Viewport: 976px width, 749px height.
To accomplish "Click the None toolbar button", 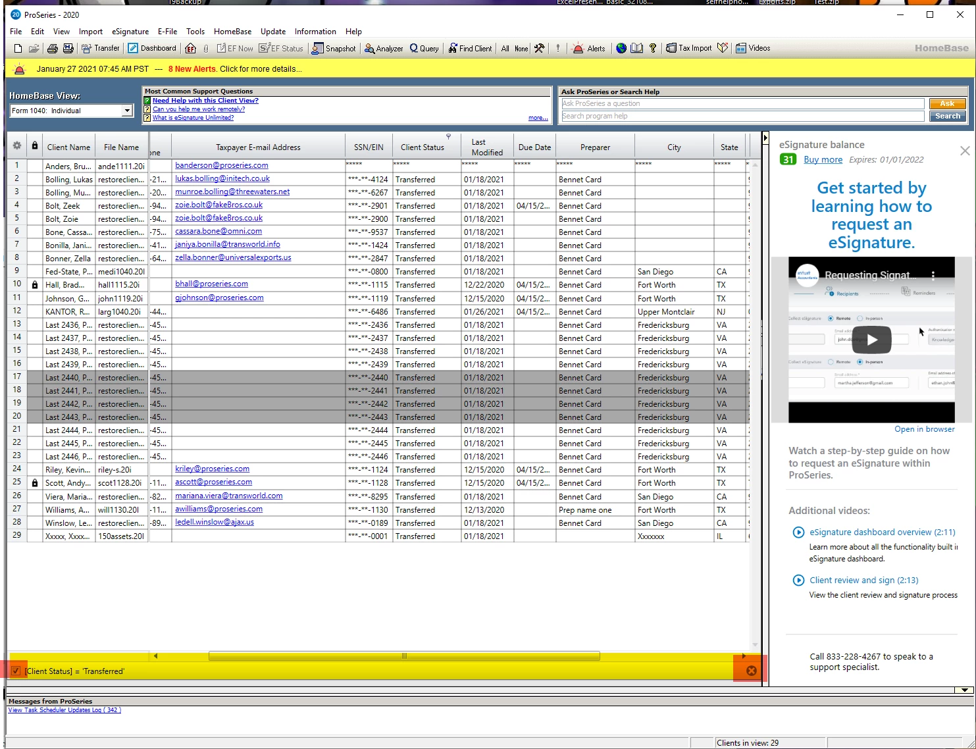I will click(521, 48).
